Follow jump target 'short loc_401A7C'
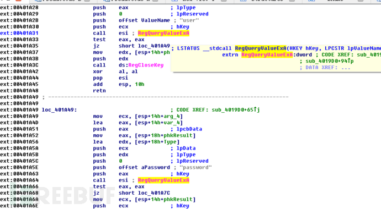381x209 pixels. [144, 193]
